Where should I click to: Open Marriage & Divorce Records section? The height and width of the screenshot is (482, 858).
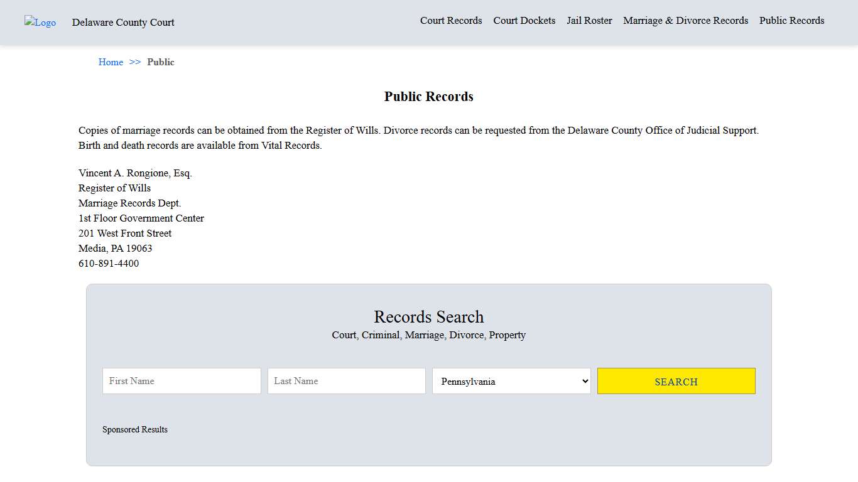685,20
